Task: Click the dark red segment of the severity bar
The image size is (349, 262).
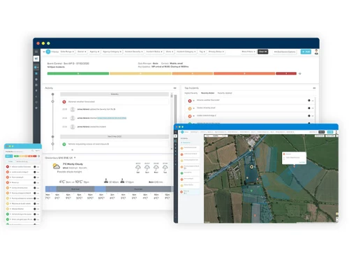Action: tap(286, 73)
